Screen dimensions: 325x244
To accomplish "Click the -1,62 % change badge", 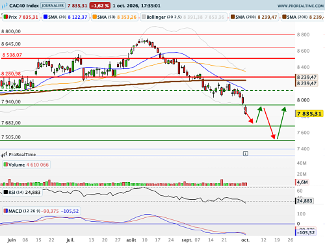I will coord(100,6).
